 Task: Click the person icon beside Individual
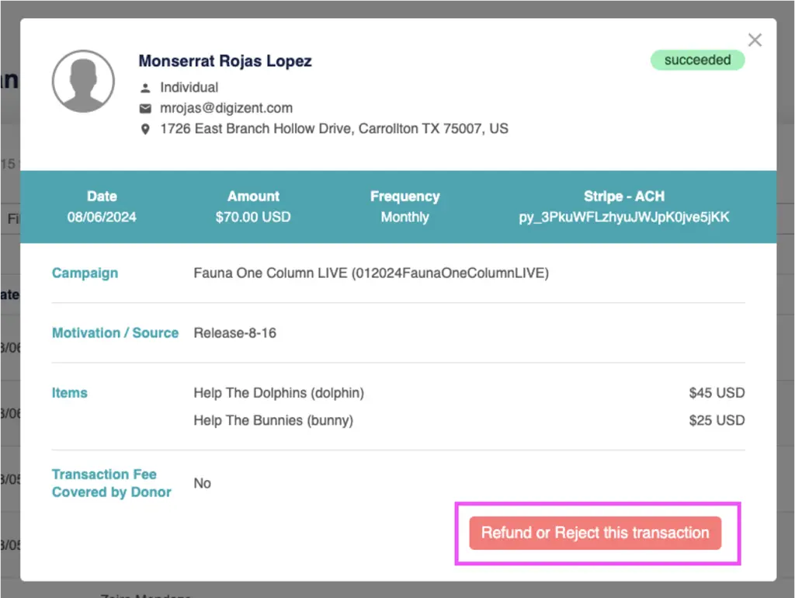(x=145, y=88)
